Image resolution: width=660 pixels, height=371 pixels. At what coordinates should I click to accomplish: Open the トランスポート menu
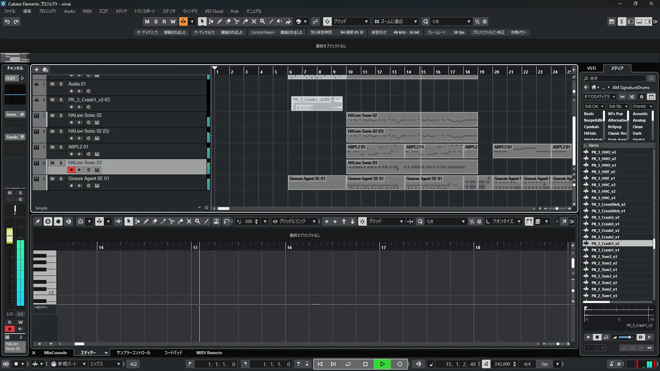coord(144,11)
